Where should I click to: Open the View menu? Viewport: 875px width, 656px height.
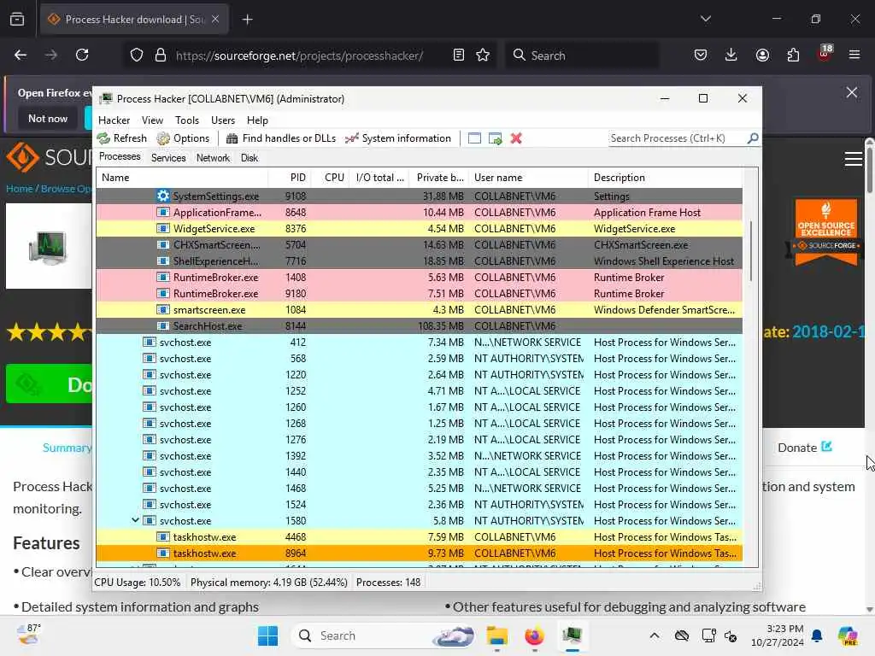pyautogui.click(x=152, y=120)
